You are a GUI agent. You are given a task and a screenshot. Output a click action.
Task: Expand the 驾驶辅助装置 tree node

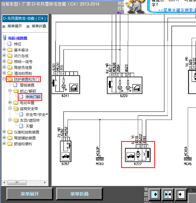coord(4,138)
